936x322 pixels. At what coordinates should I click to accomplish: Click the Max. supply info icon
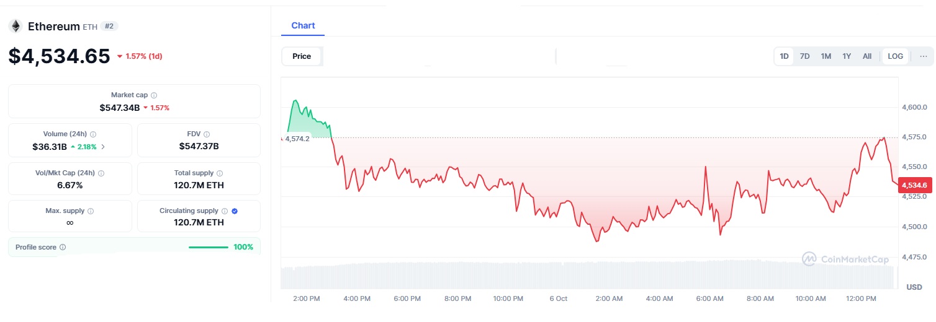[x=91, y=211]
